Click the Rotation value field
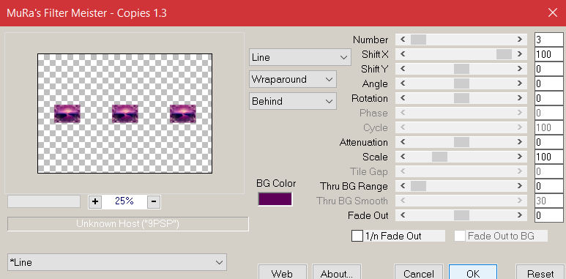Image resolution: width=566 pixels, height=279 pixels. coord(549,98)
